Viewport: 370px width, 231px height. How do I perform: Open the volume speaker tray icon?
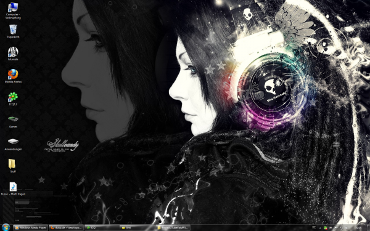coord(346,228)
